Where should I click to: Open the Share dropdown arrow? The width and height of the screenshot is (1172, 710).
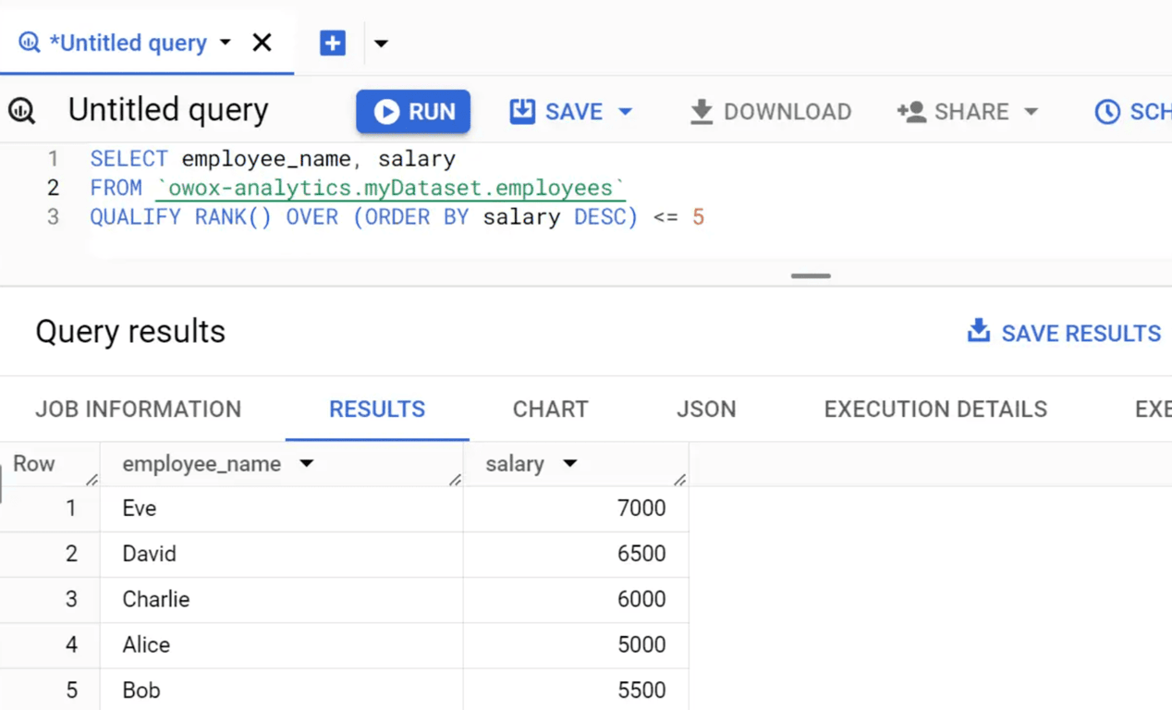[1031, 112]
